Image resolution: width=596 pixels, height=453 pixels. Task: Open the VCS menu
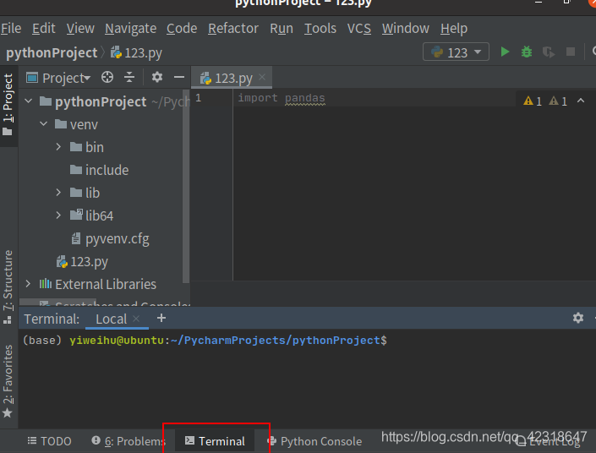point(358,29)
